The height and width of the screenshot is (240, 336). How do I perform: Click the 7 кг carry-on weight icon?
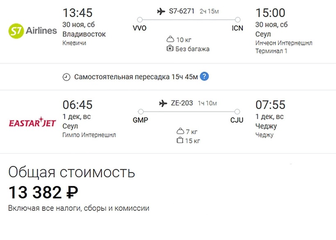179,131
